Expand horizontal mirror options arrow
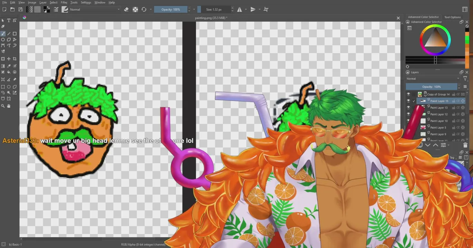Image resolution: width=473 pixels, height=248 pixels. [x=245, y=10]
